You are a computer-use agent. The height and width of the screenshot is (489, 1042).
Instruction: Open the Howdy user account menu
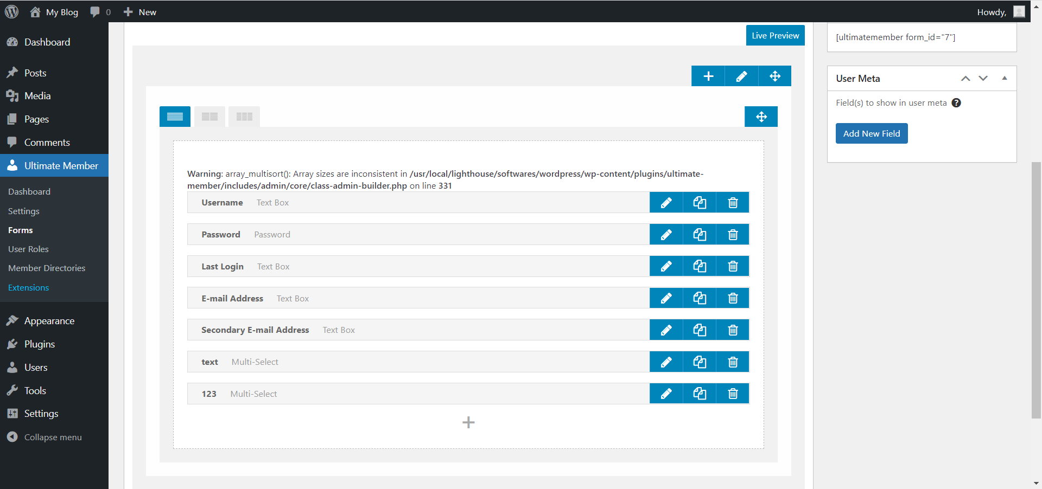tap(1001, 12)
